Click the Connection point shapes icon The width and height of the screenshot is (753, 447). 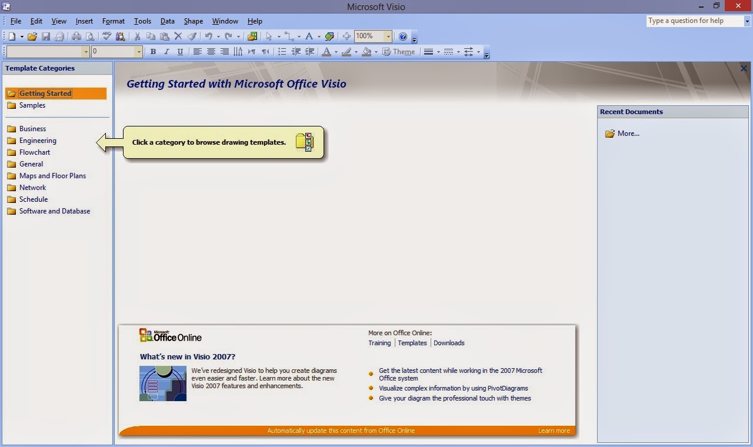tap(329, 36)
